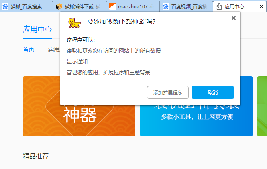
Task: Click the 应用中心 page heading
Action: pos(37,29)
